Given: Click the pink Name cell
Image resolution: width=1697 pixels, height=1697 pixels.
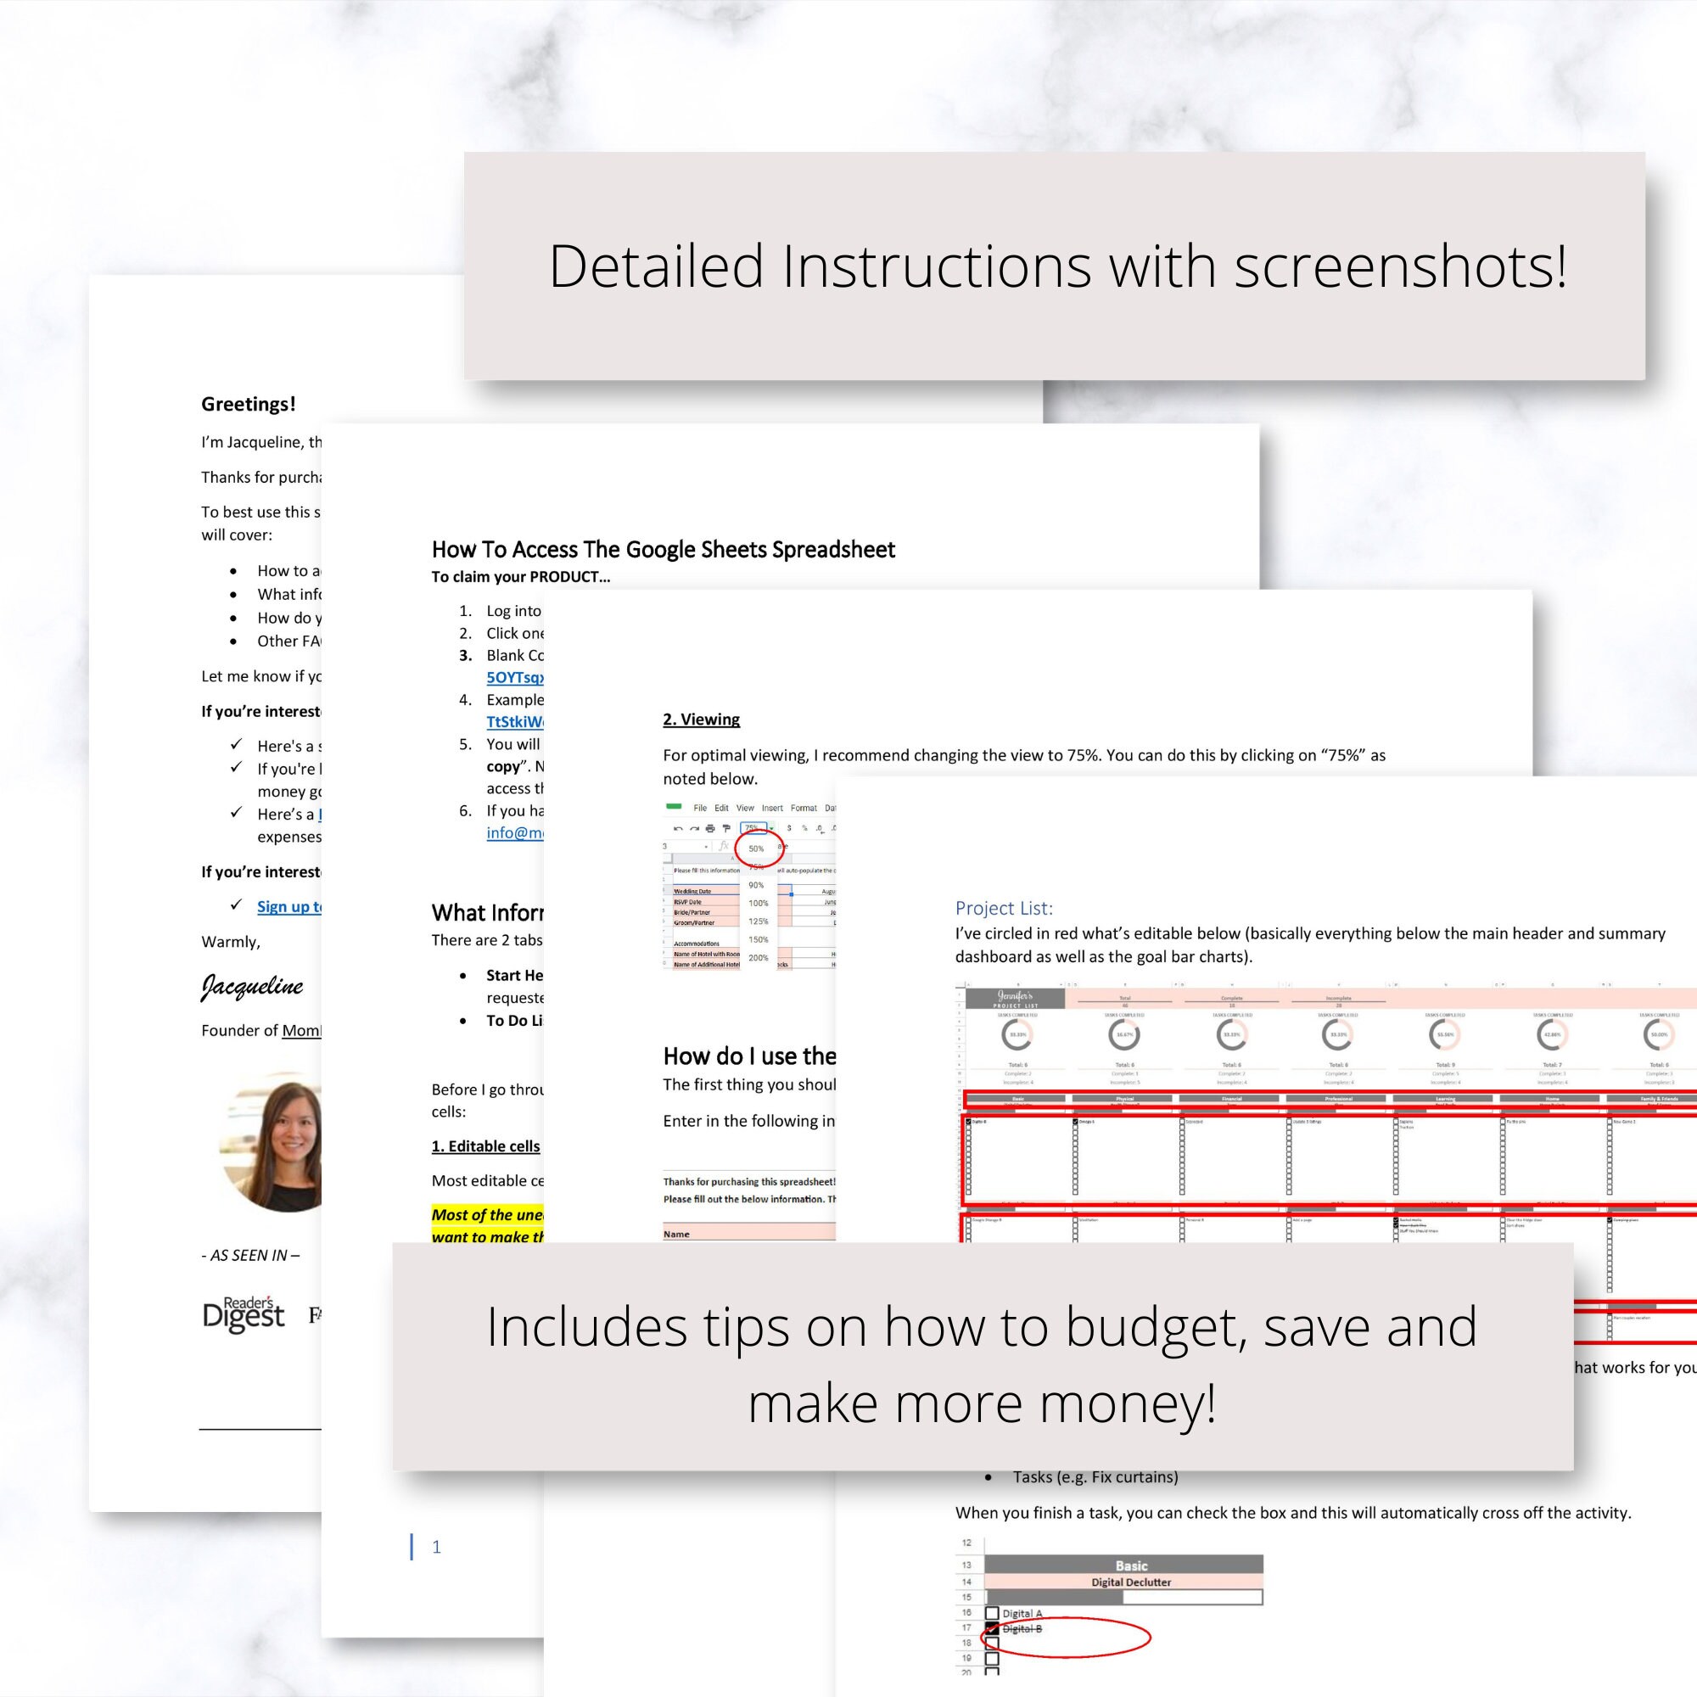Looking at the screenshot, I should pos(749,1233).
